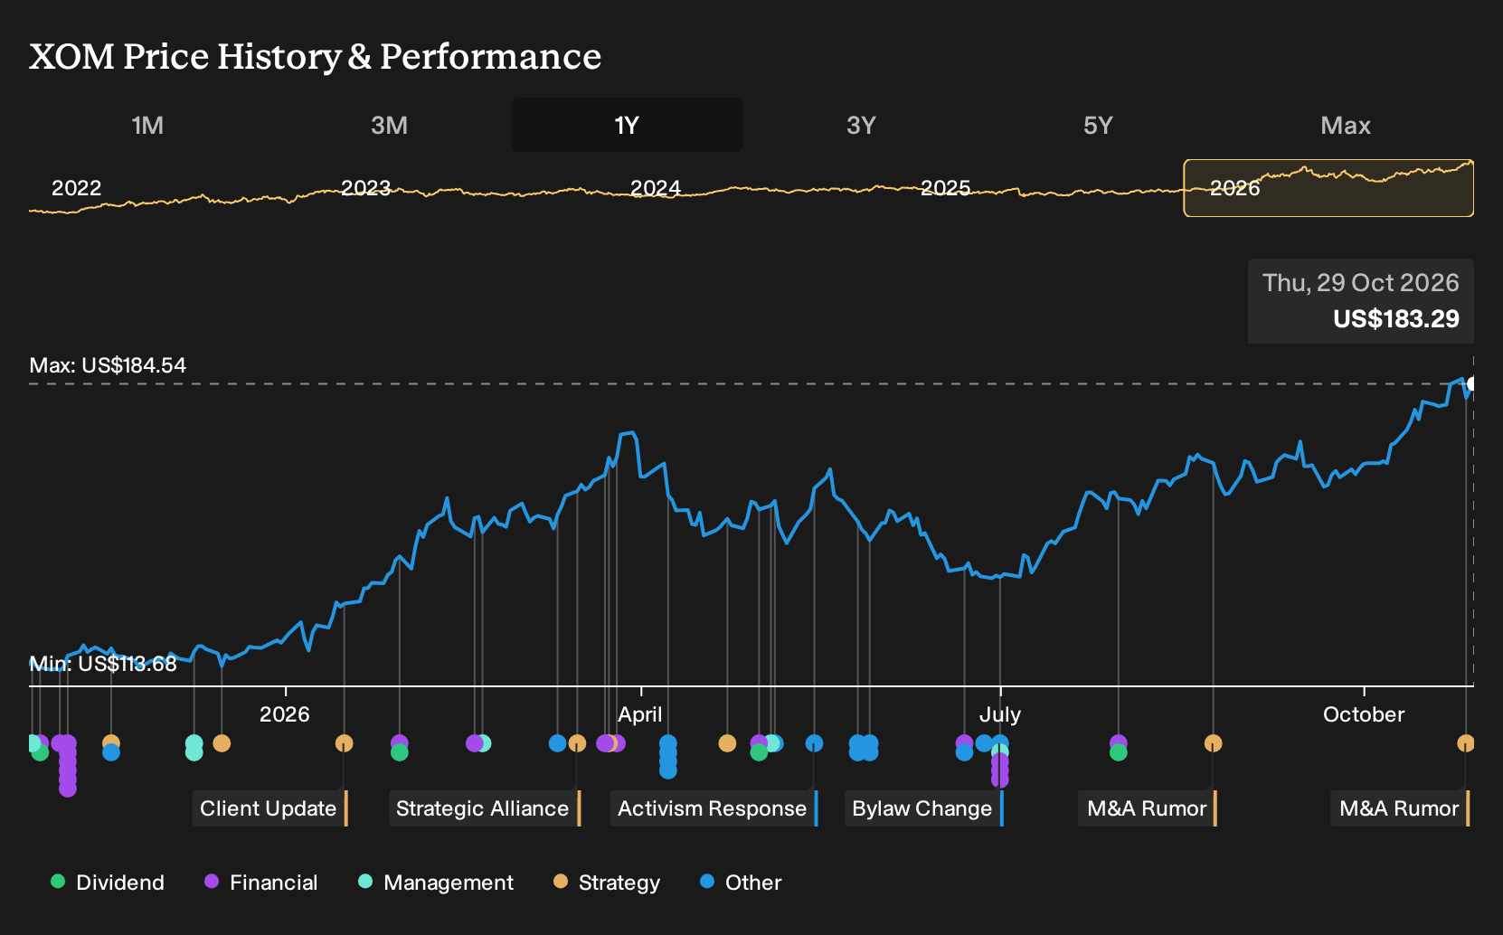Click 2023 on the overview timeline
The height and width of the screenshot is (935, 1503).
(365, 188)
